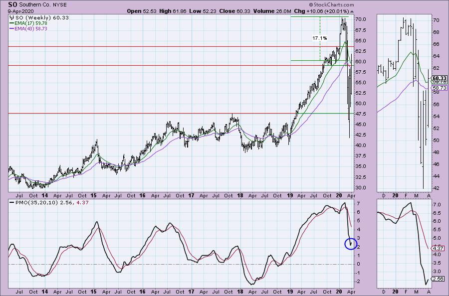Click the SO (Weekly) 60.33 legend entry

42,17
